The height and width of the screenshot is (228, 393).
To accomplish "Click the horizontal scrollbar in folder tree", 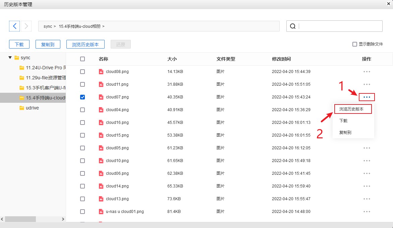I will 20,219.
